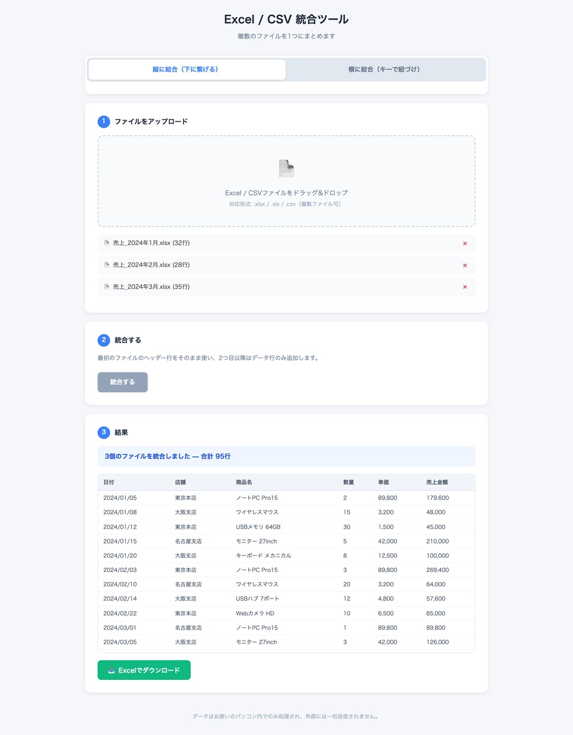This screenshot has width=573, height=735.
Task: Select the date cell 2024/01/08
Action: point(120,512)
